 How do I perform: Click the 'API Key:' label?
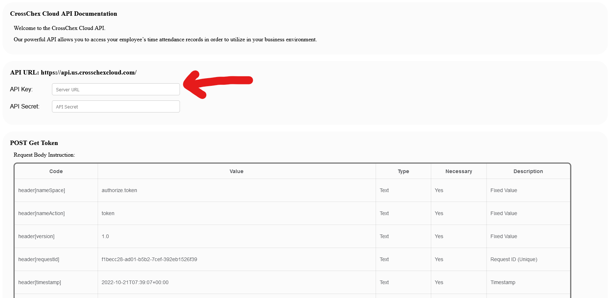pos(21,89)
